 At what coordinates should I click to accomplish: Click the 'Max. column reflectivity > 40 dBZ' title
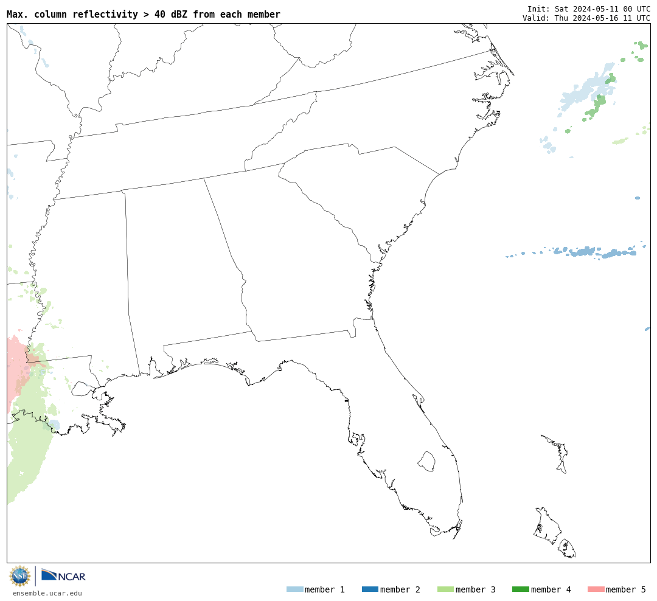(144, 14)
